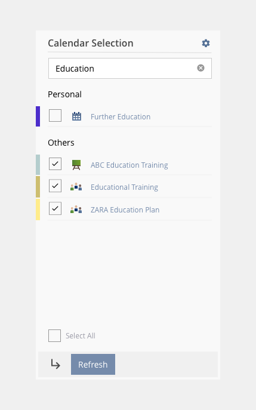
Task: Click the Further Education calendar icon
Action: pyautogui.click(x=76, y=116)
